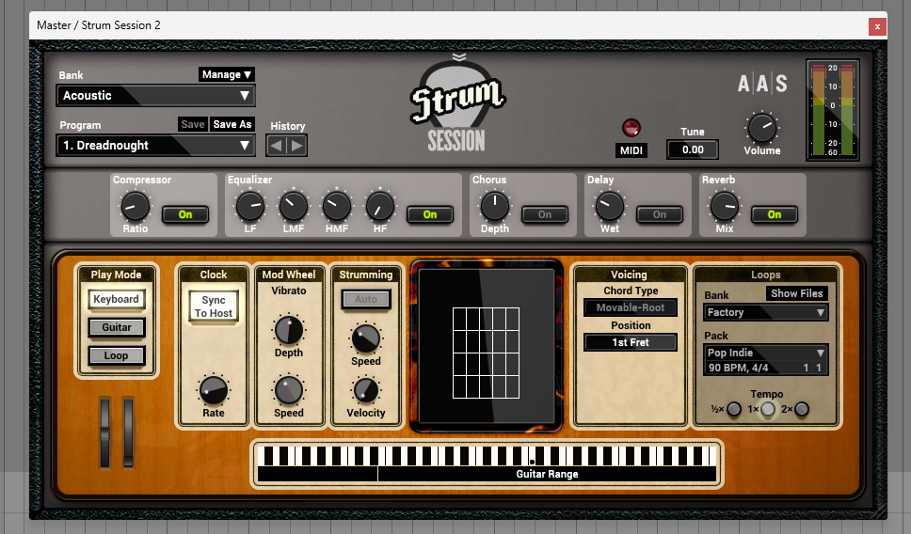
Task: Click the Vibrato Depth knob
Action: click(x=289, y=330)
